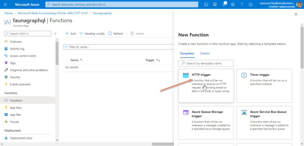Click the App keys key icon
This screenshot has width=304, height=146.
pos(6,107)
